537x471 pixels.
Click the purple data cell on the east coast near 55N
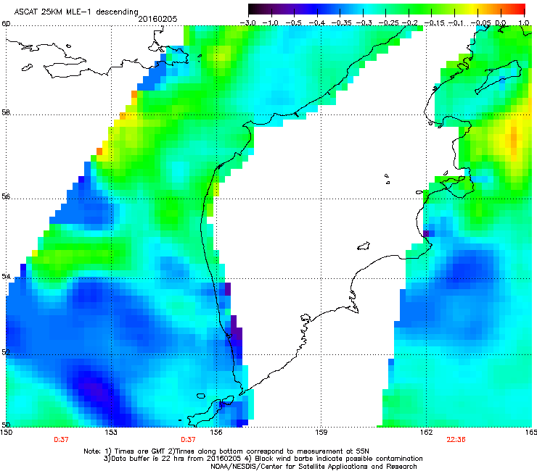pyautogui.click(x=426, y=233)
